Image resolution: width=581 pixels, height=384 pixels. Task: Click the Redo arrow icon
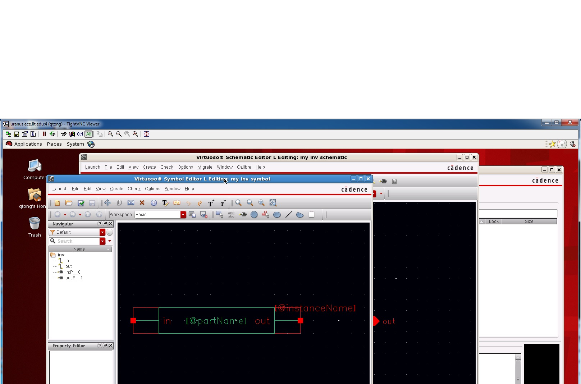200,203
